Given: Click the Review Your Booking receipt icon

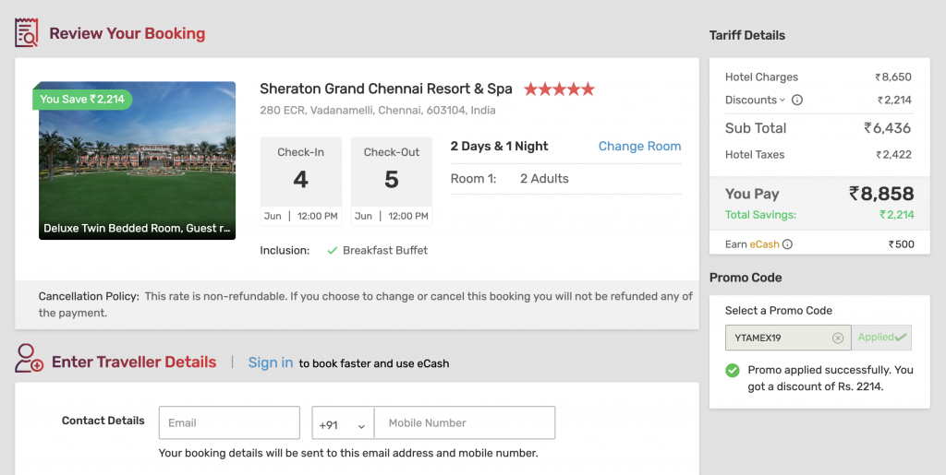Looking at the screenshot, I should click(x=27, y=32).
